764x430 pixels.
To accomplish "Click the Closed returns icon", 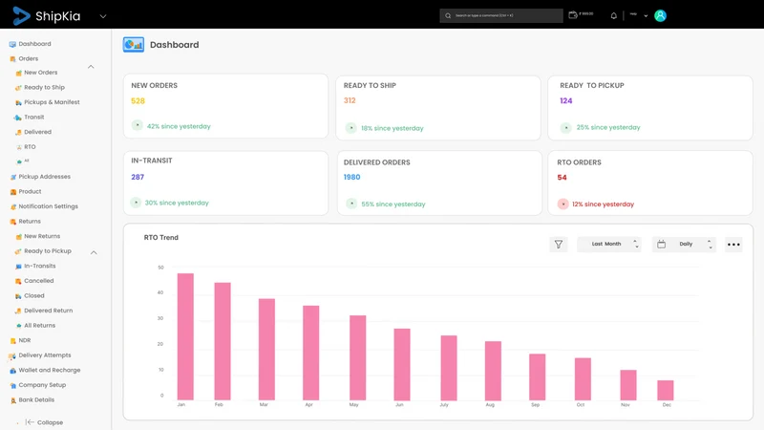I will [x=18, y=296].
